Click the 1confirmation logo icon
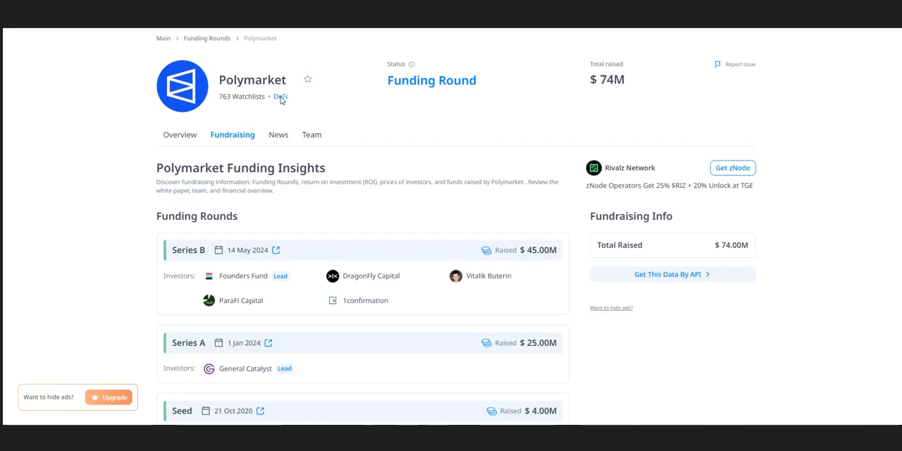Viewport: 902px width, 451px height. 333,301
